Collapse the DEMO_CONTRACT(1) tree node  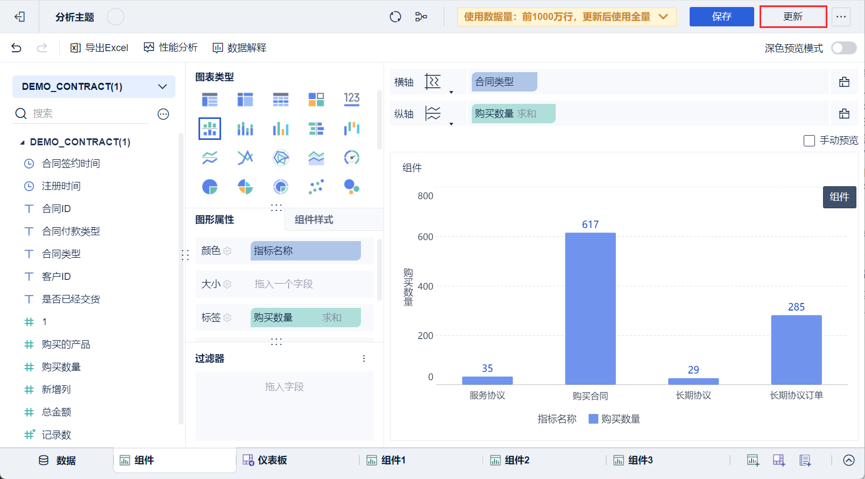tap(22, 142)
